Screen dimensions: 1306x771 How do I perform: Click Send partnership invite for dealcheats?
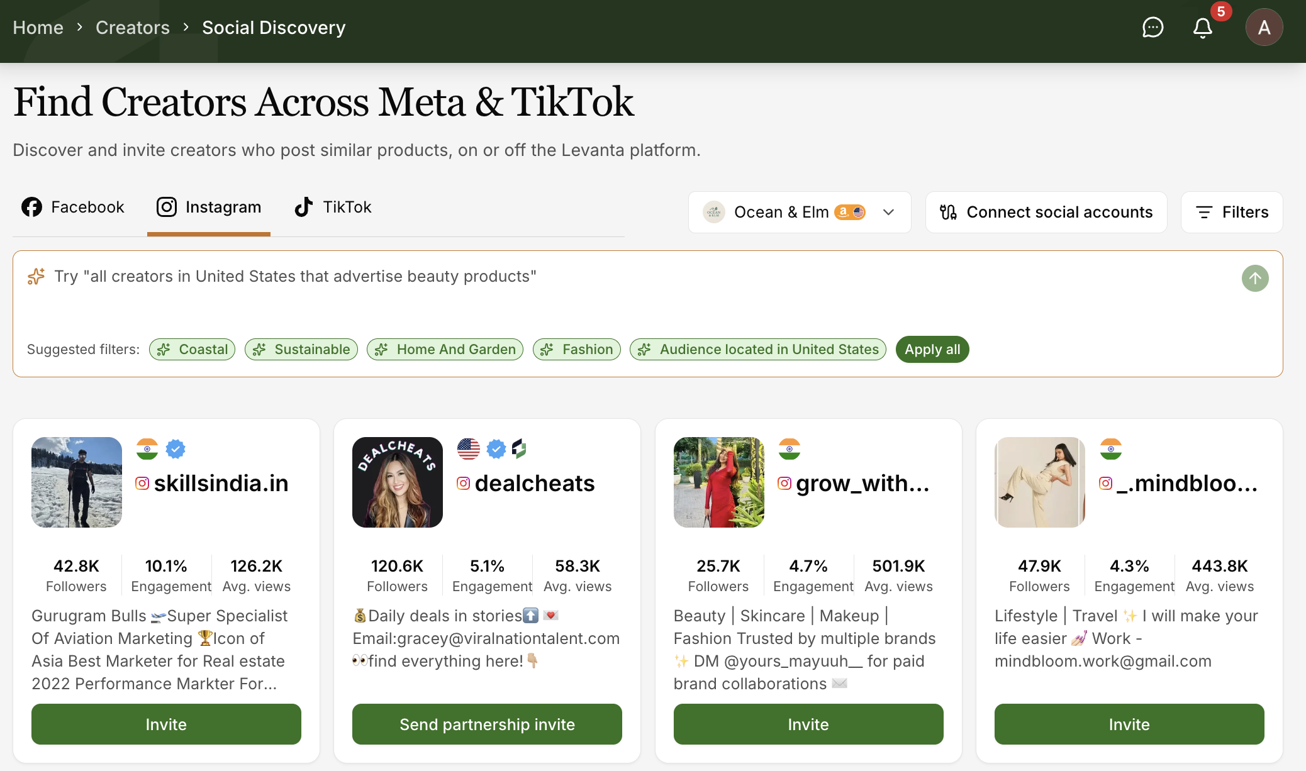[x=487, y=724]
